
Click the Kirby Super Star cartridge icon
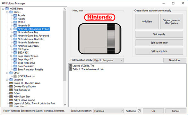click(x=11, y=96)
